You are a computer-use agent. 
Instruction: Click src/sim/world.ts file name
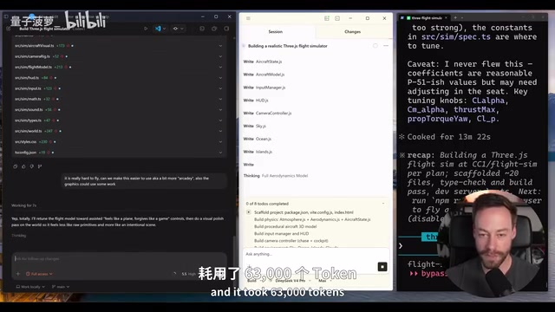29,131
